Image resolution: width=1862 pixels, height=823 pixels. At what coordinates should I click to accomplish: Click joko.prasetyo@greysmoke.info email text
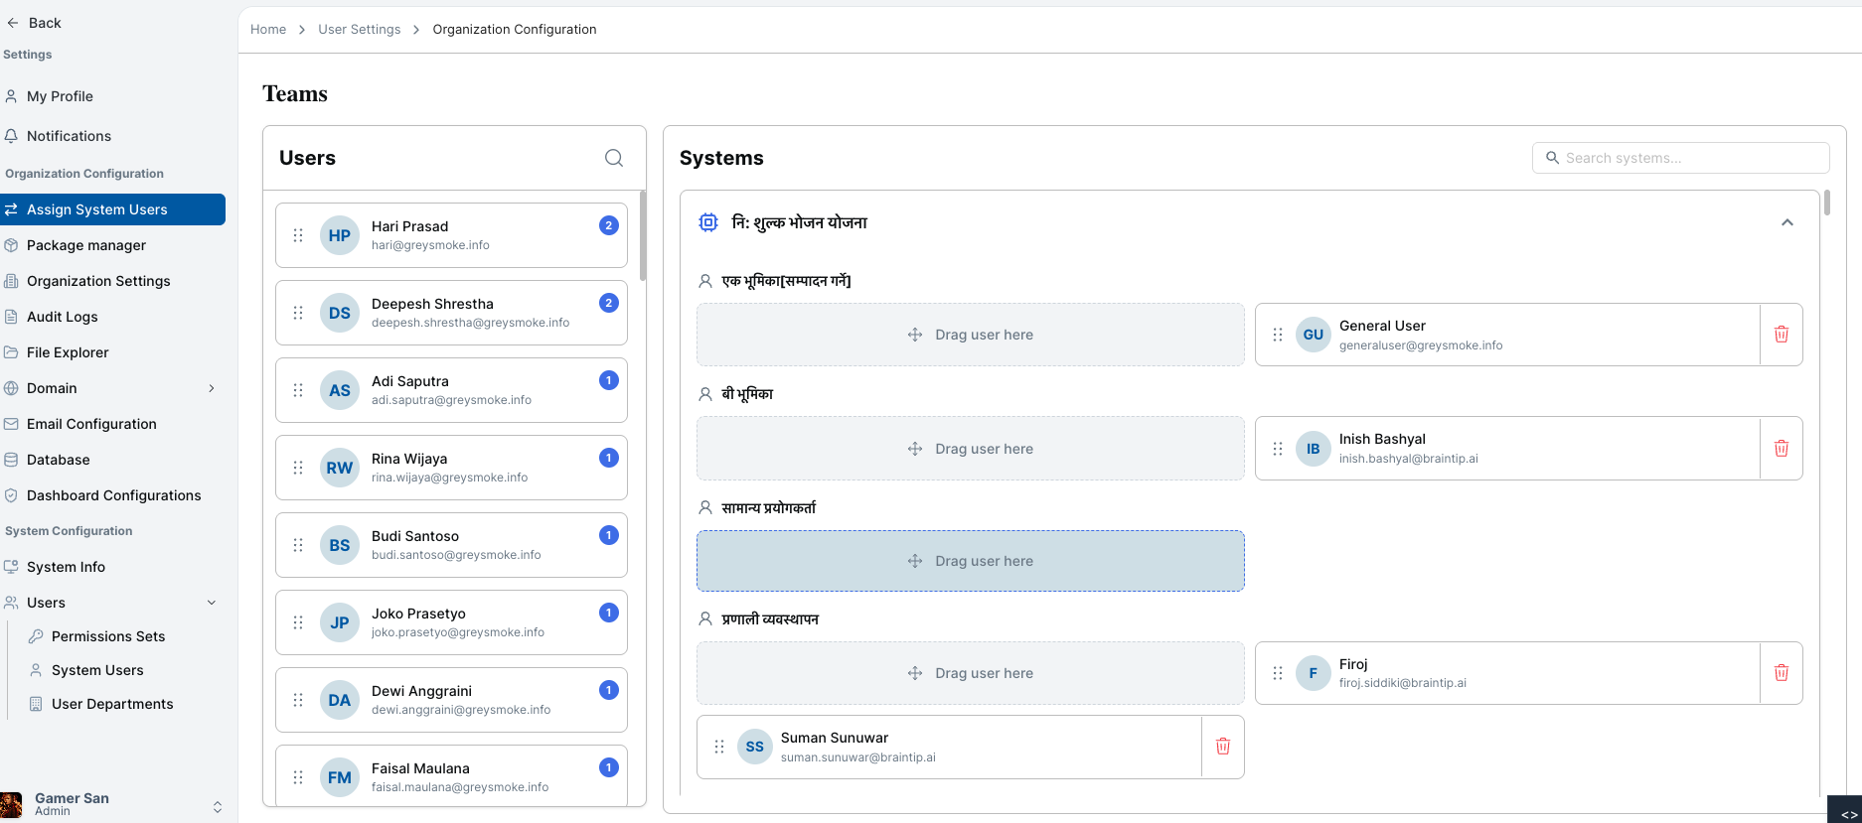point(458,632)
